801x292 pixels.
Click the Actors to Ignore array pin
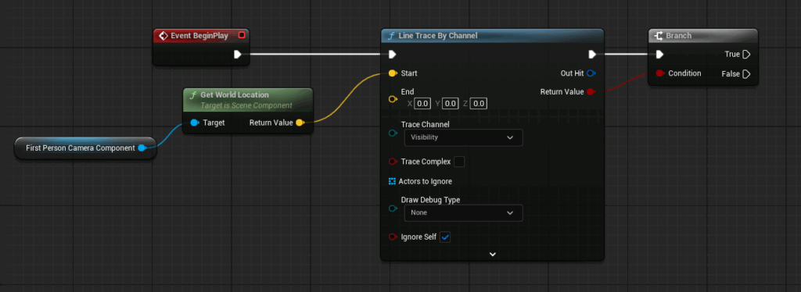(393, 181)
